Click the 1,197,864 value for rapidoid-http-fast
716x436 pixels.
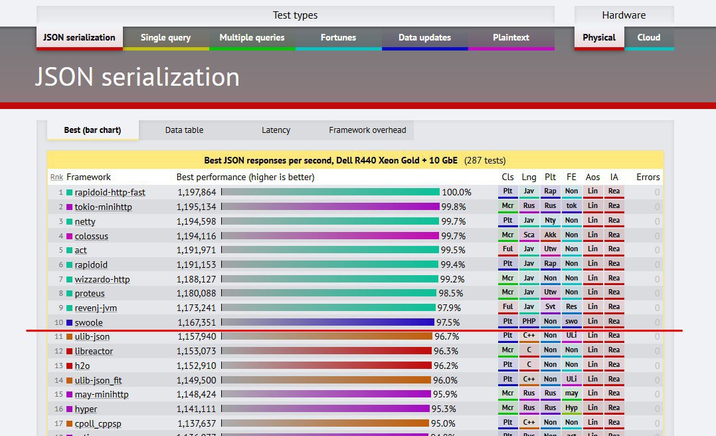(x=197, y=192)
